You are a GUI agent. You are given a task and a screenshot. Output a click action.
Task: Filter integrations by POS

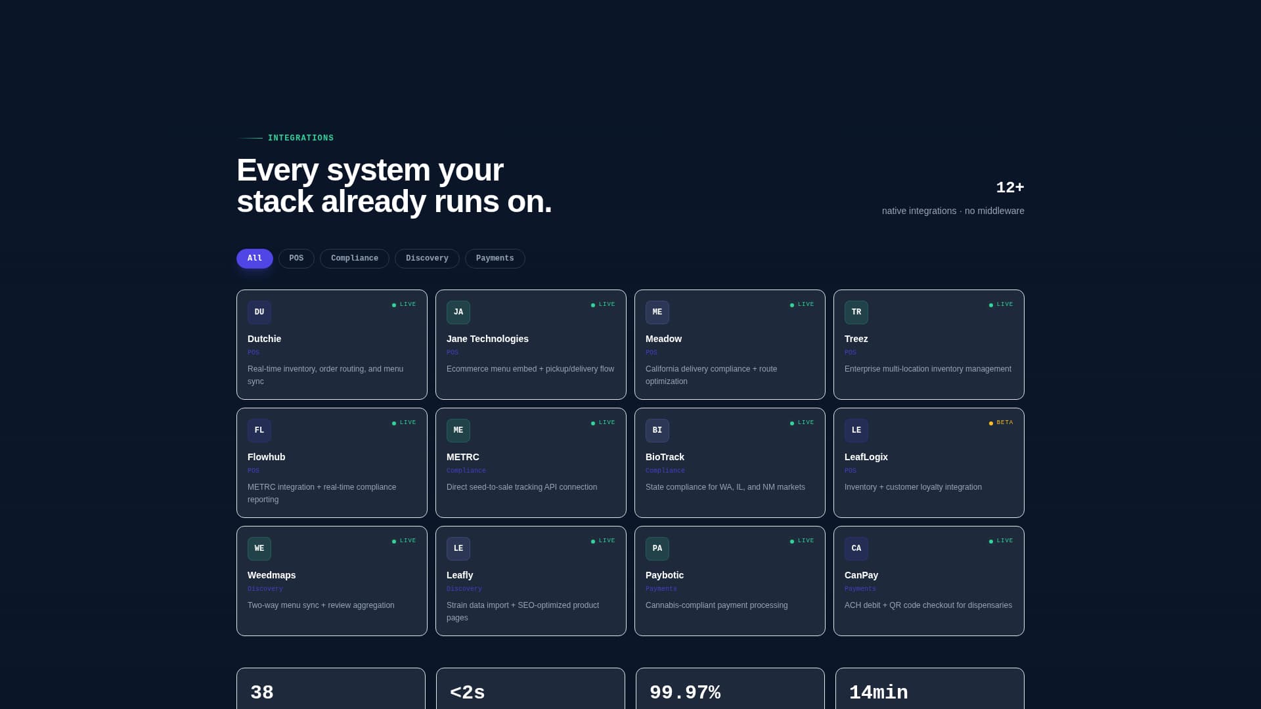pos(296,259)
